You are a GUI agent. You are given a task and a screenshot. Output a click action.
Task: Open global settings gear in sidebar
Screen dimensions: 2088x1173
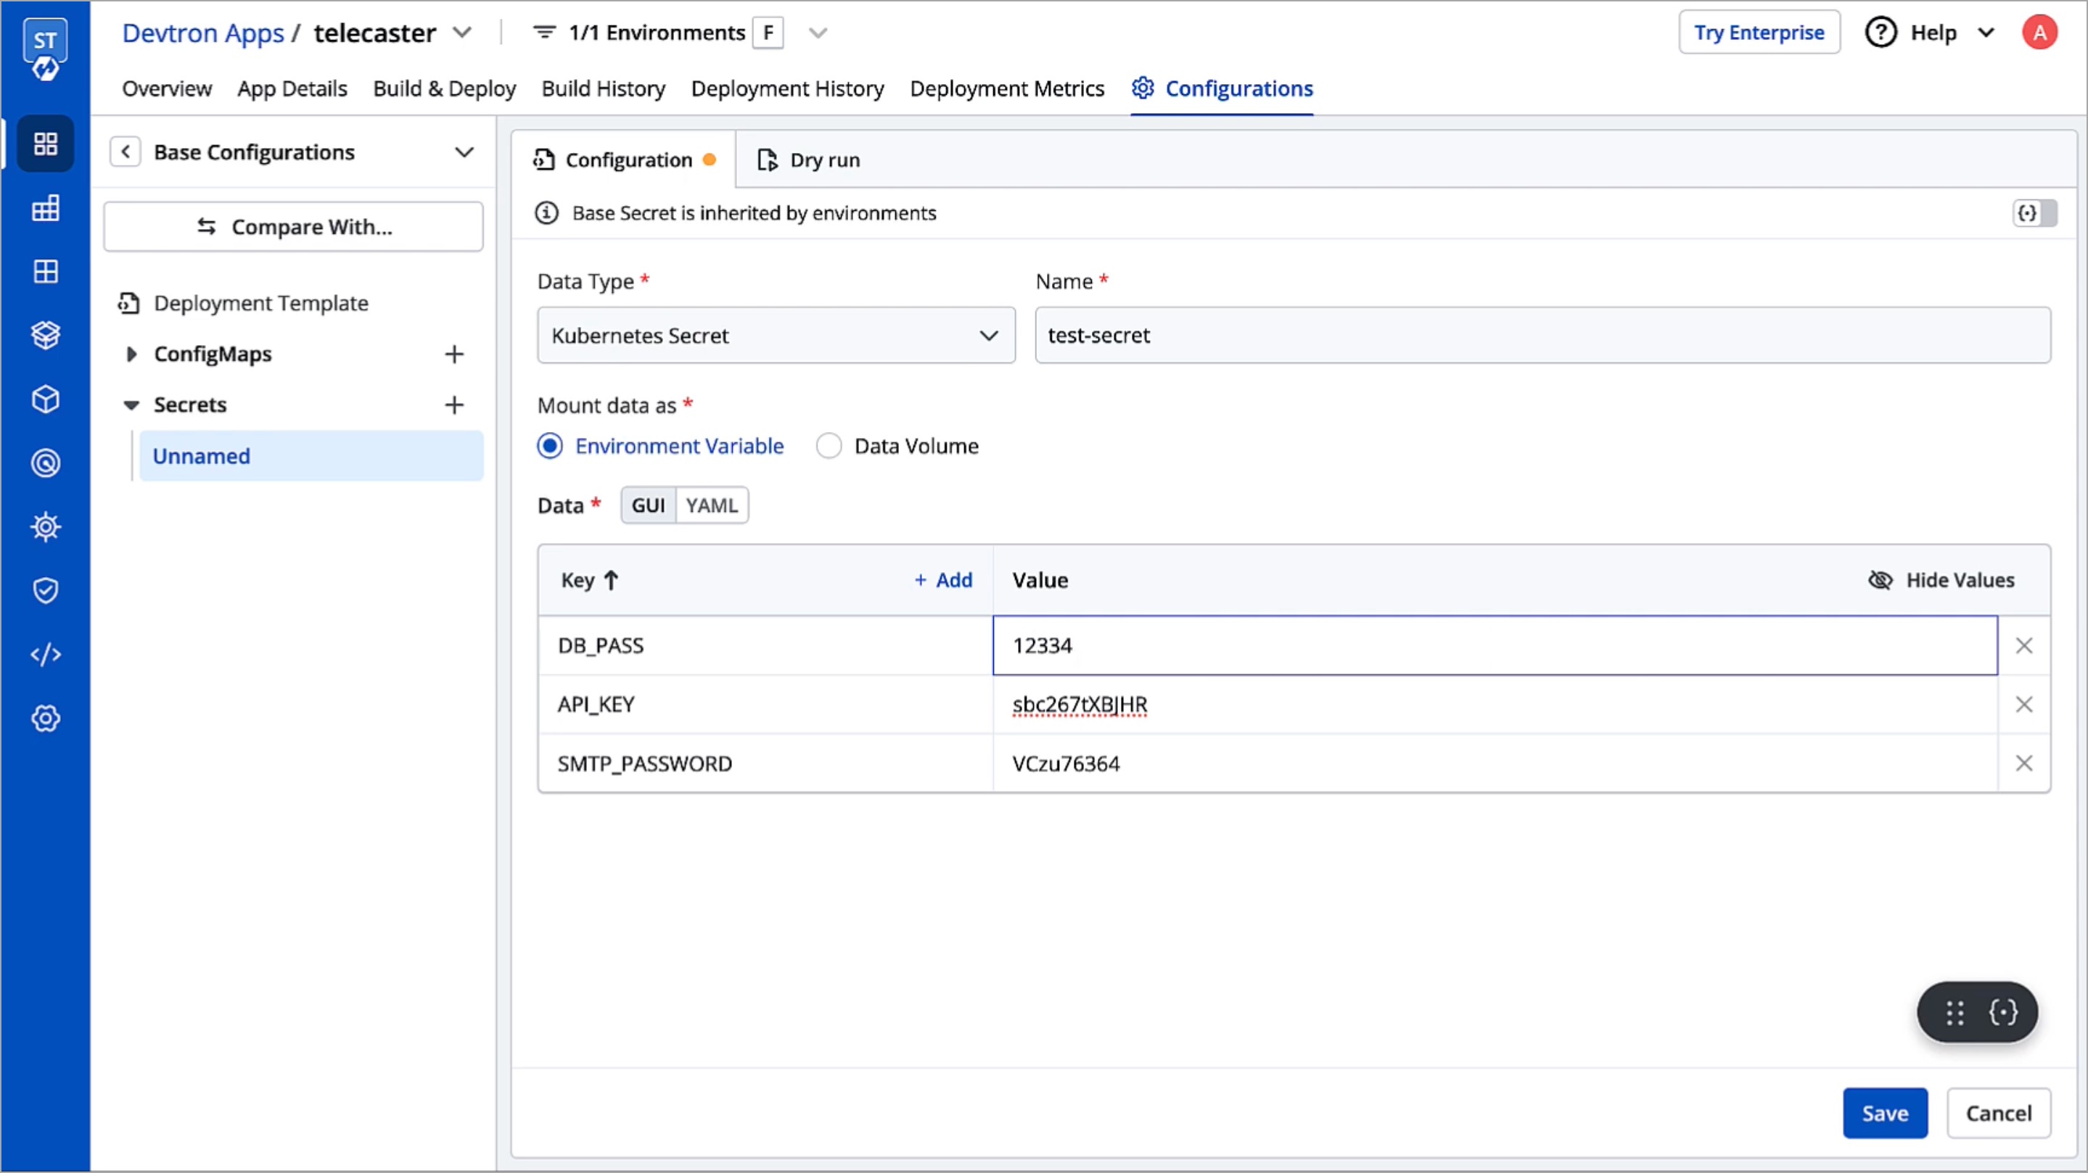pyautogui.click(x=46, y=718)
